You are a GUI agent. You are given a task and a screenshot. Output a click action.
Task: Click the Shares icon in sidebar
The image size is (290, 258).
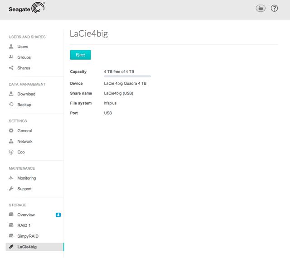tap(11, 68)
